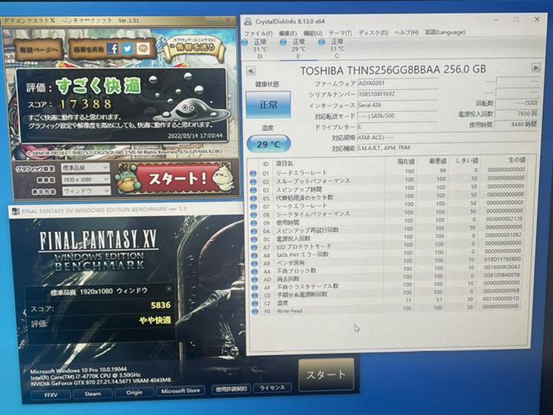
Task: Open the 解説ページへ button in Dragon Quest
Action: 38,50
